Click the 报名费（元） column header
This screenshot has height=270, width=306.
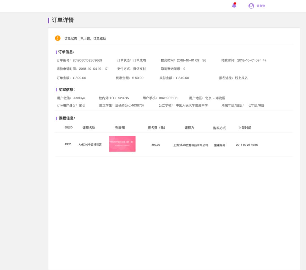[156, 128]
